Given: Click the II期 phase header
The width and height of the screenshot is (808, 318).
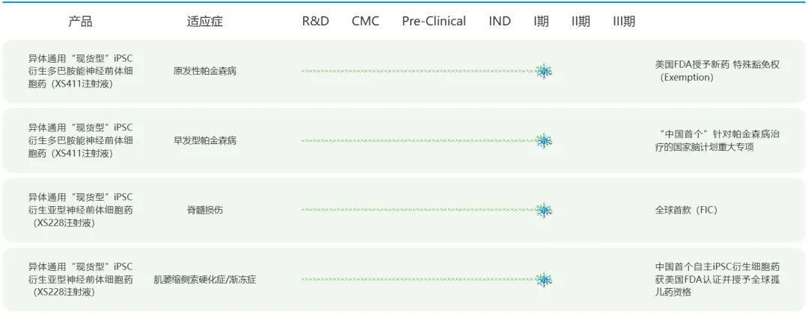Looking at the screenshot, I should pyautogui.click(x=581, y=22).
